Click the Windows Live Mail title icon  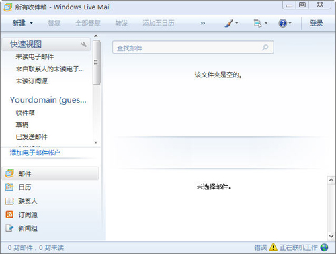(8, 7)
